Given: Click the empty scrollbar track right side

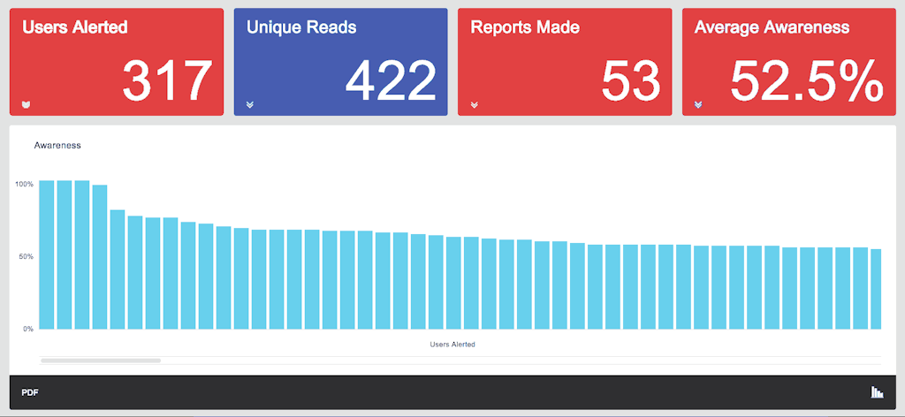Looking at the screenshot, I should pyautogui.click(x=521, y=360).
